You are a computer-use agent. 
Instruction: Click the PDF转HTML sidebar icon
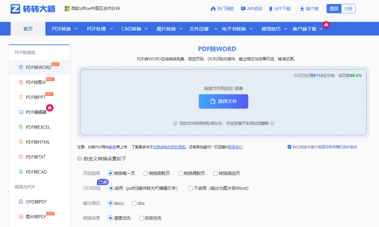coord(21,142)
